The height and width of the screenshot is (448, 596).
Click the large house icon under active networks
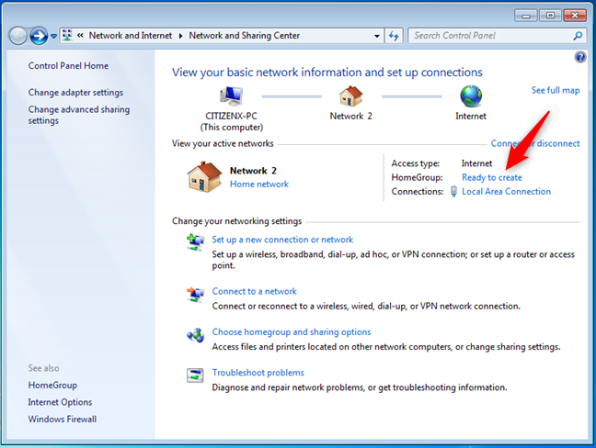[204, 177]
